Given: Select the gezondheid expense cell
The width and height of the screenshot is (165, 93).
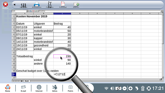Looking at the screenshot, I should pos(43,45).
